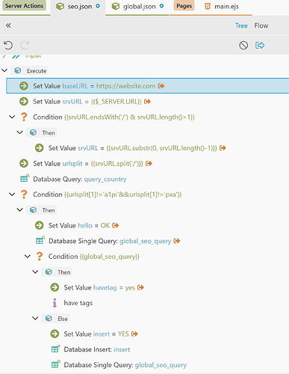The width and height of the screenshot is (289, 374).
Task: Collapse Then under srvURL.endsWith condition
Action: pos(20,132)
